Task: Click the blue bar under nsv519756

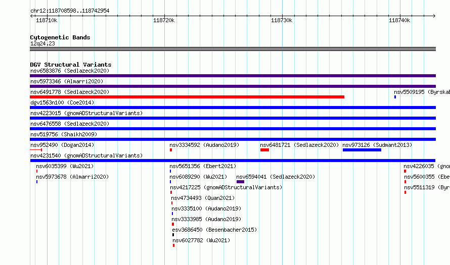Action: (233, 139)
